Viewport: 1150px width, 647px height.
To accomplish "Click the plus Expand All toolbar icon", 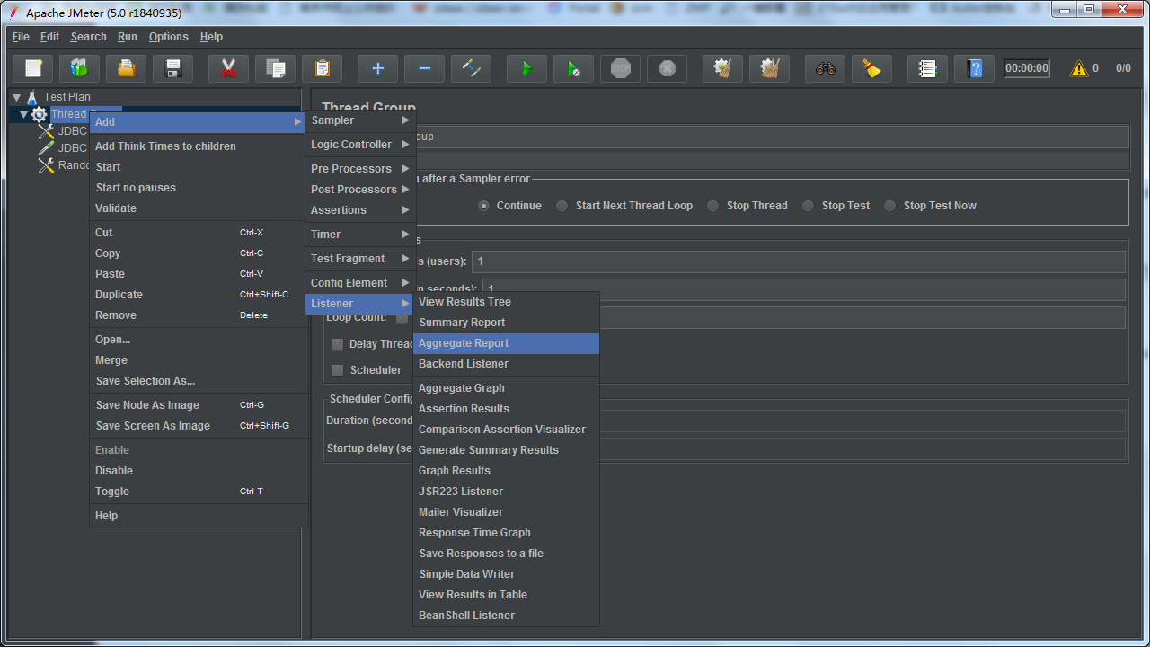I will coord(377,68).
